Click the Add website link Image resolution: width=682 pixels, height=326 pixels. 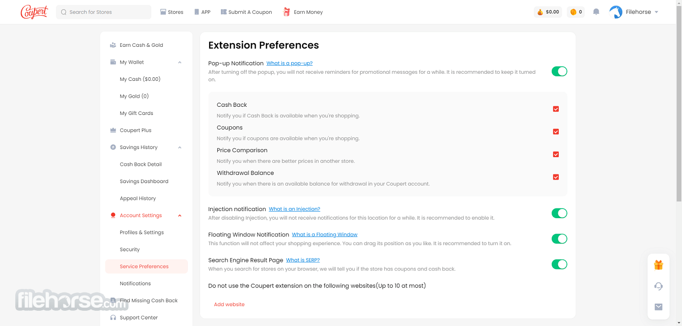[x=229, y=305]
